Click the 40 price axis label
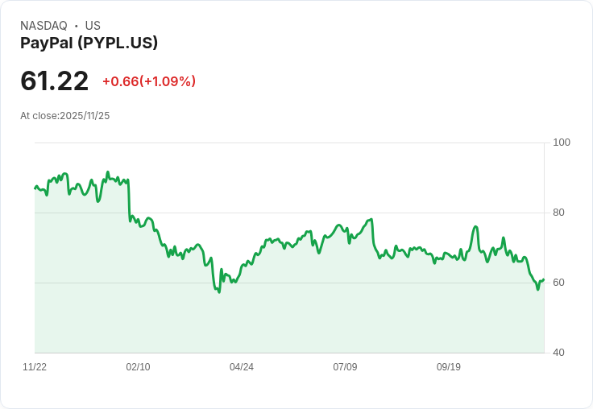593x409 pixels. (x=558, y=353)
